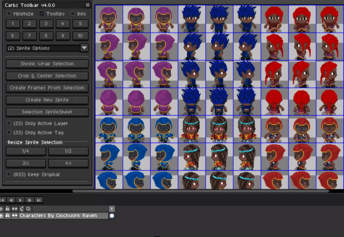Select frame 1 cel in timeline

point(112,216)
